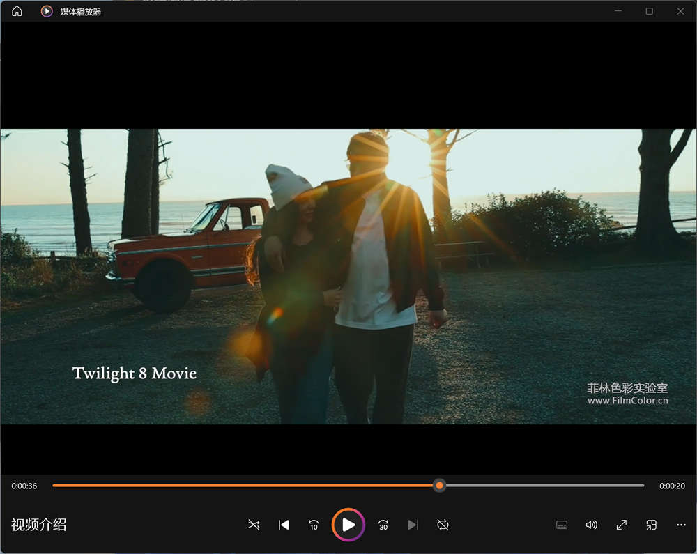Viewport: 697px width, 554px height.
Task: Toggle the remaining time display 0:00:20
Action: click(672, 486)
